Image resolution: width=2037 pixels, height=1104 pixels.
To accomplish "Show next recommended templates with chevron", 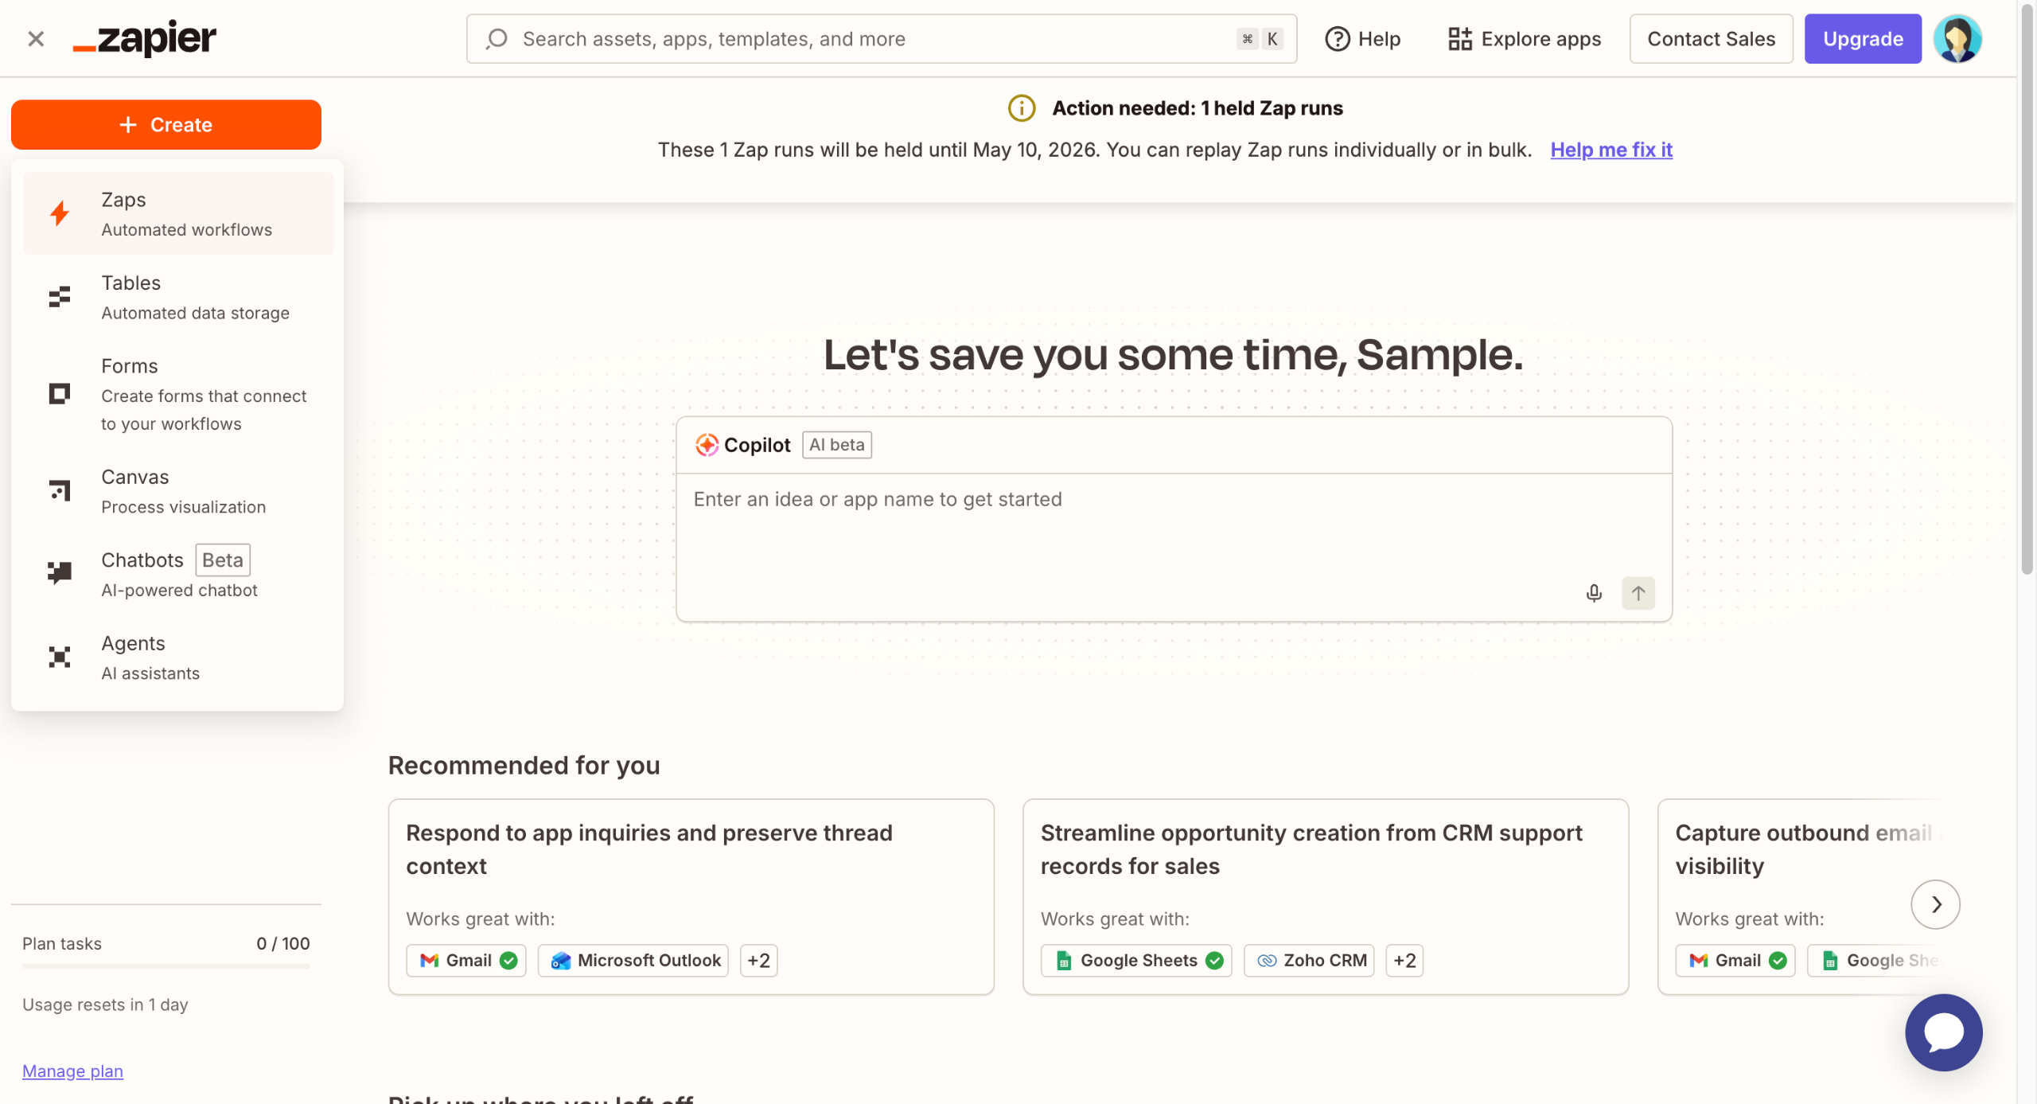I will [x=1935, y=904].
